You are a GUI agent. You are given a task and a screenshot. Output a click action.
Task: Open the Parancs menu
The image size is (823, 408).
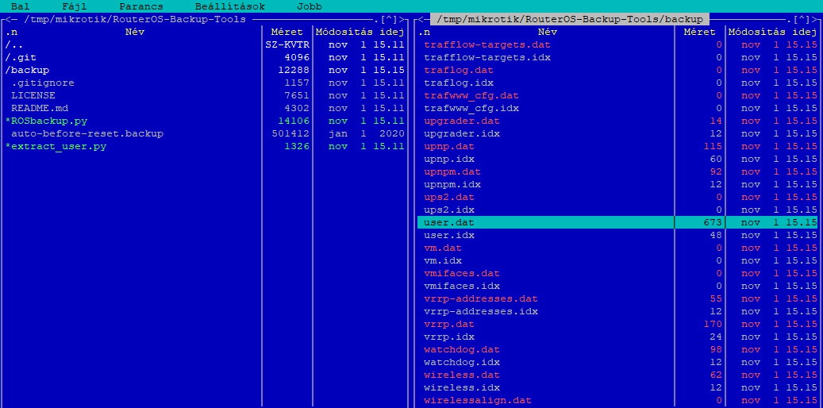click(141, 7)
